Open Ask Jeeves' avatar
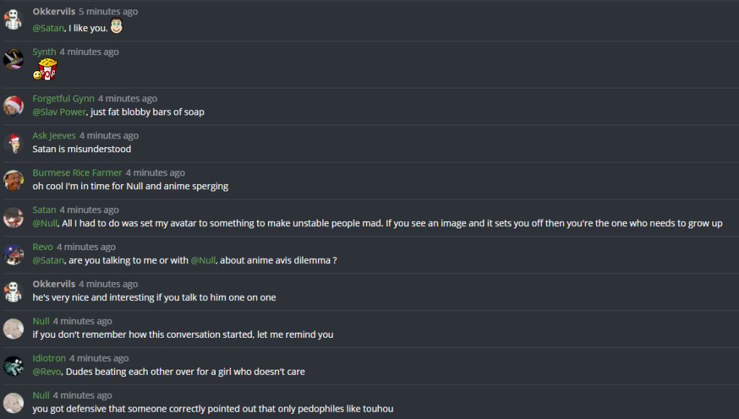 (13, 142)
